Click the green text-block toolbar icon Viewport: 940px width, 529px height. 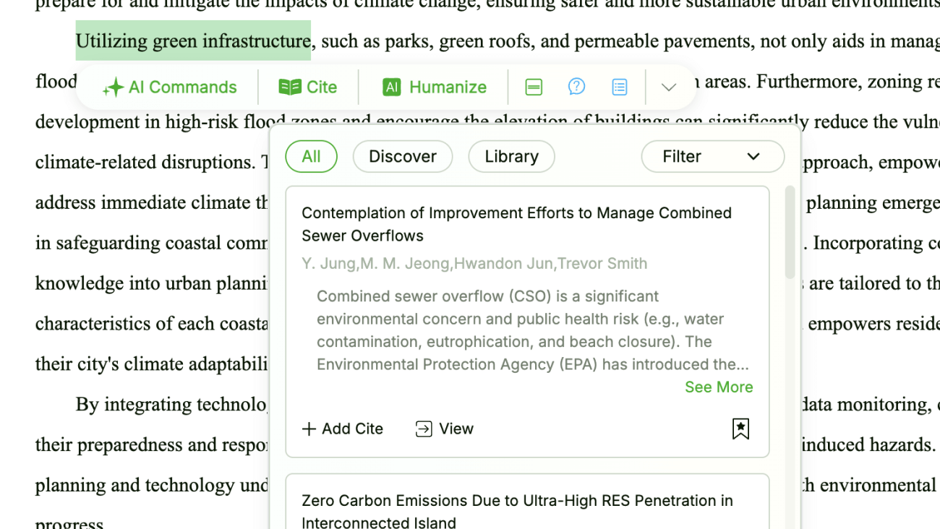(534, 87)
